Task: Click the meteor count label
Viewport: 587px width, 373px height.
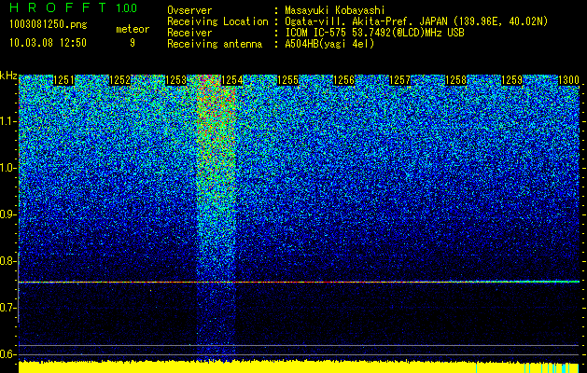Action: pos(133,29)
